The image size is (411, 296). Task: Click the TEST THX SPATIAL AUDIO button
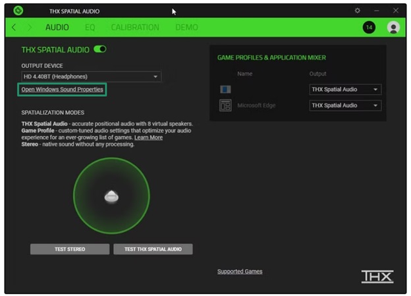click(x=153, y=249)
